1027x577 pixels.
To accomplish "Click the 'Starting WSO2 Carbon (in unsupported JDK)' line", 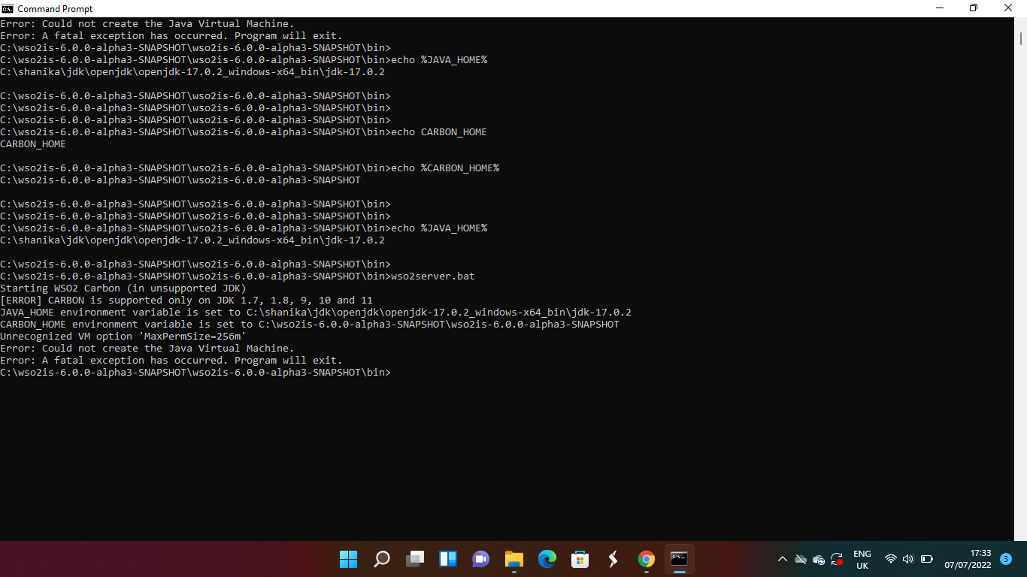I will [123, 288].
